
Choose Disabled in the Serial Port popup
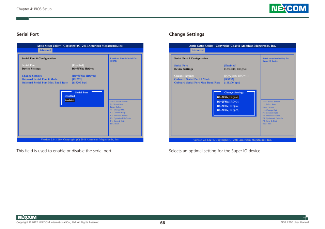tap(69, 96)
